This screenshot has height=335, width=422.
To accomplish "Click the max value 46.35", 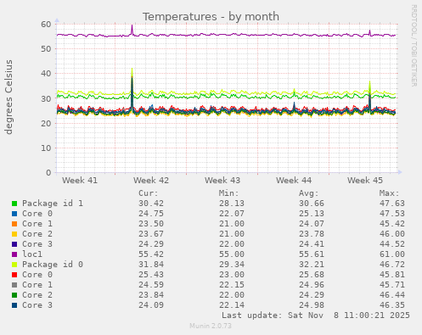I will coord(392,305).
